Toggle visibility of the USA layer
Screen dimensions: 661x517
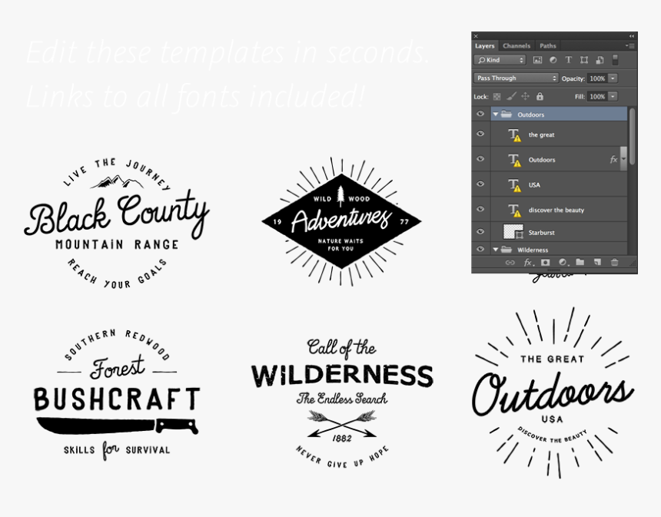point(480,184)
